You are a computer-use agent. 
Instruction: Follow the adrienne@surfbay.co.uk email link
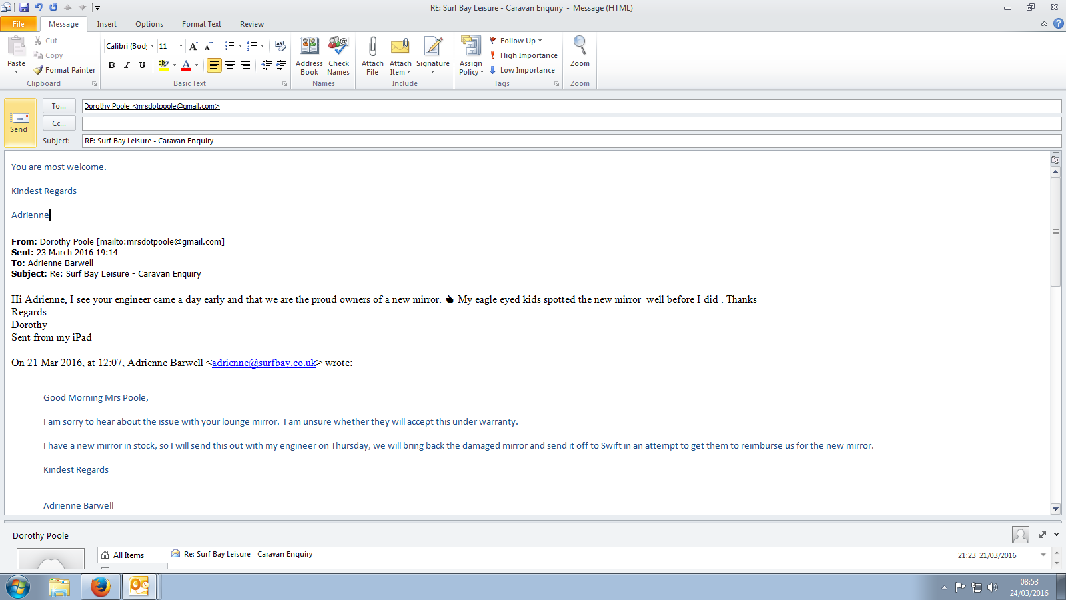point(264,363)
